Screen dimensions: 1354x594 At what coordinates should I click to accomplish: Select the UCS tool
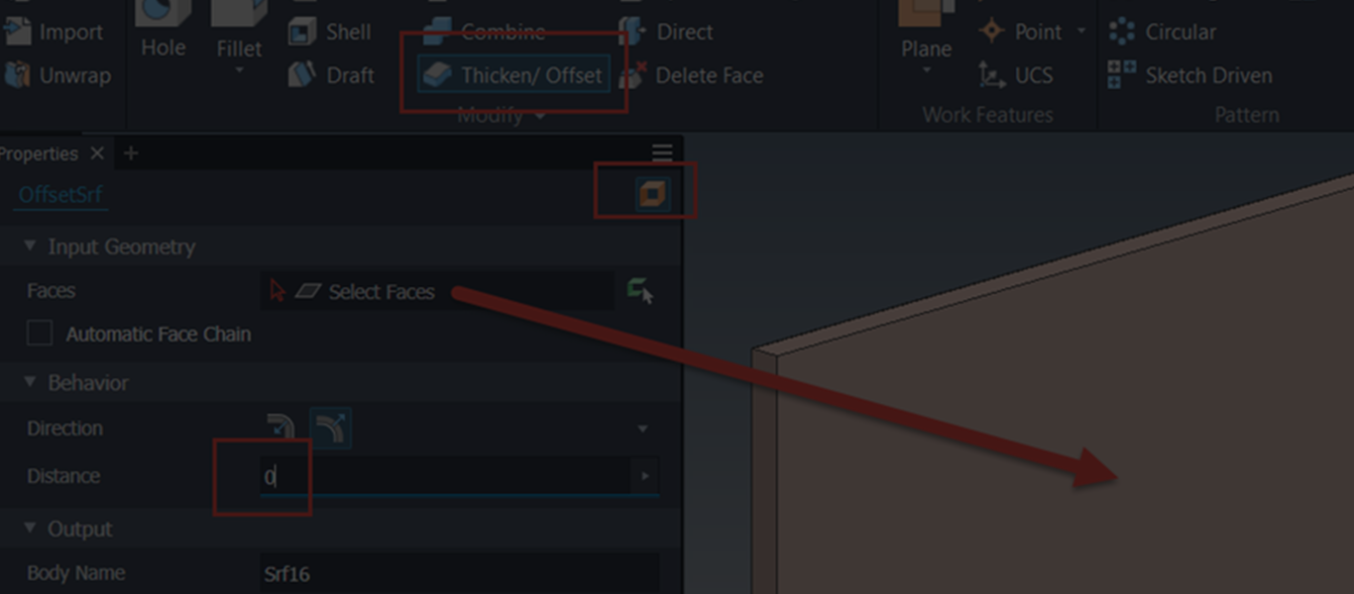click(1015, 75)
